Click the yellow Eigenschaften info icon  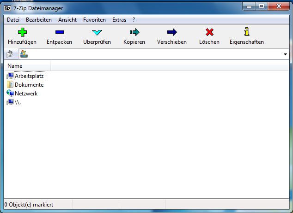pyautogui.click(x=247, y=31)
